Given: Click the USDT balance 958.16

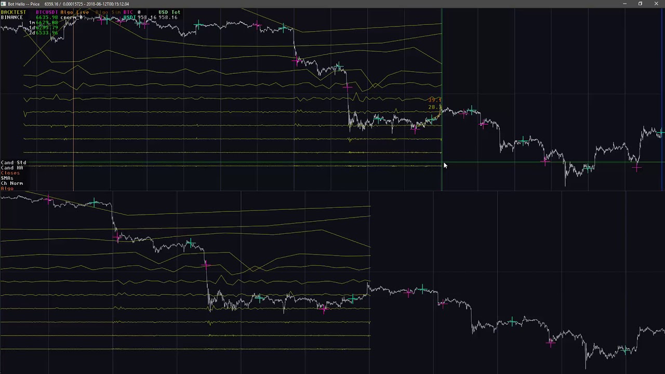Looking at the screenshot, I should [x=147, y=17].
